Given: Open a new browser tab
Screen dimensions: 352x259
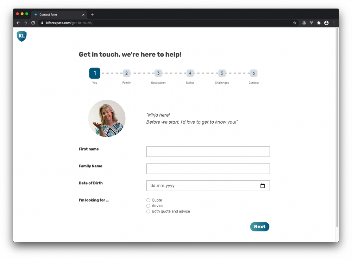Looking at the screenshot, I should pyautogui.click(x=92, y=14).
